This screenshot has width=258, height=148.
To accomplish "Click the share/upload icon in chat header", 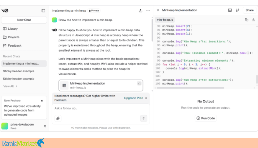I will tap(140, 11).
